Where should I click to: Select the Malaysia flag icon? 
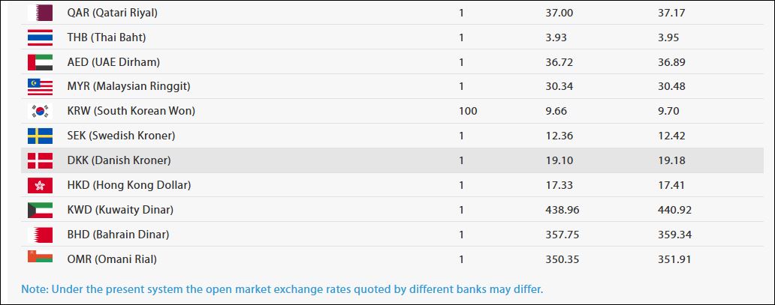coord(40,87)
